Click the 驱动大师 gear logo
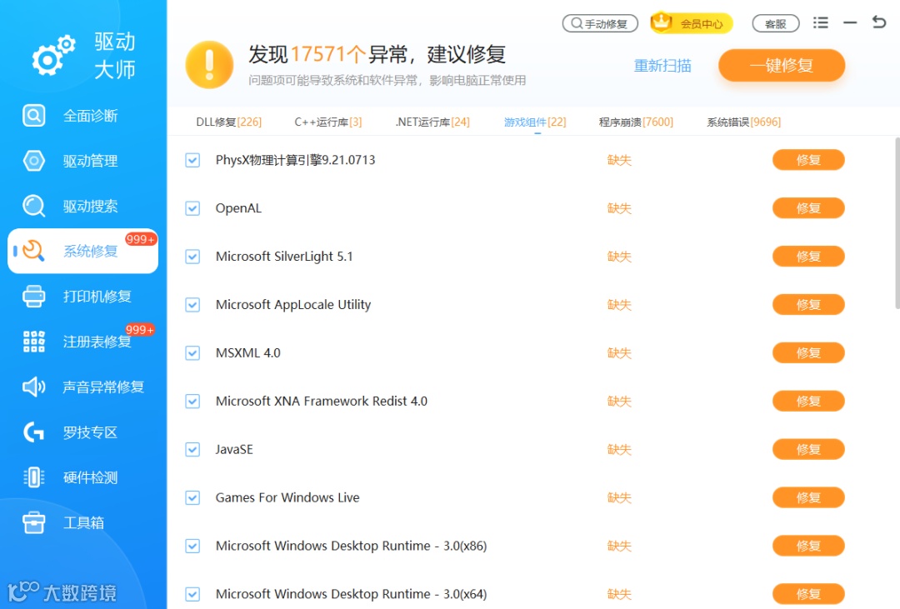Viewport: 900px width, 609px height. tap(53, 56)
